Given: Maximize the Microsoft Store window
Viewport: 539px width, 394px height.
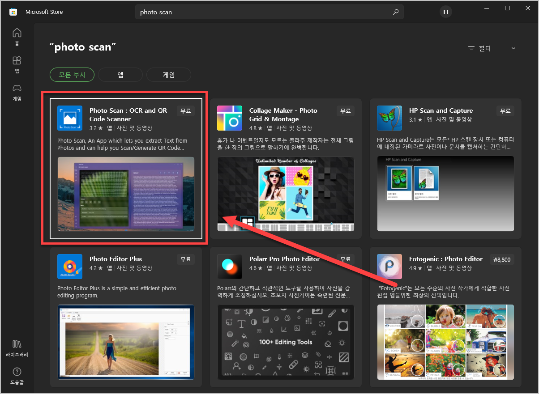Looking at the screenshot, I should point(507,8).
